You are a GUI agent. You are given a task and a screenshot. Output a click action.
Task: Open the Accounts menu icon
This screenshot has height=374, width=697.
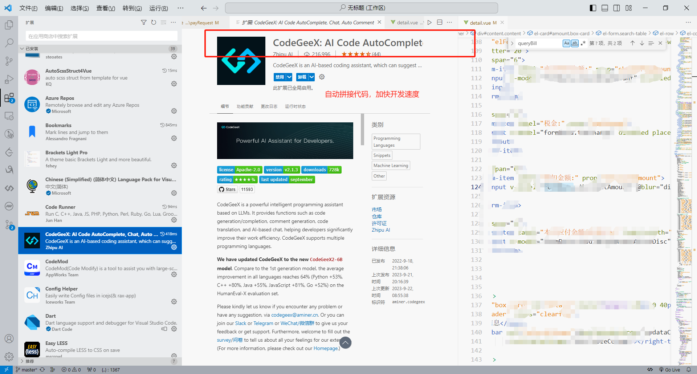[x=9, y=339]
